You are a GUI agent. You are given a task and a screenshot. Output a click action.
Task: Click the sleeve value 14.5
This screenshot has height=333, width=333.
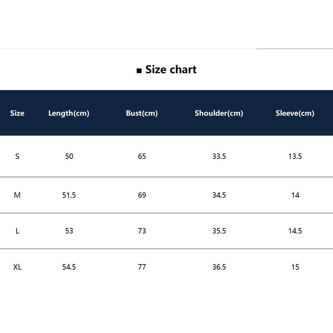coord(295,231)
